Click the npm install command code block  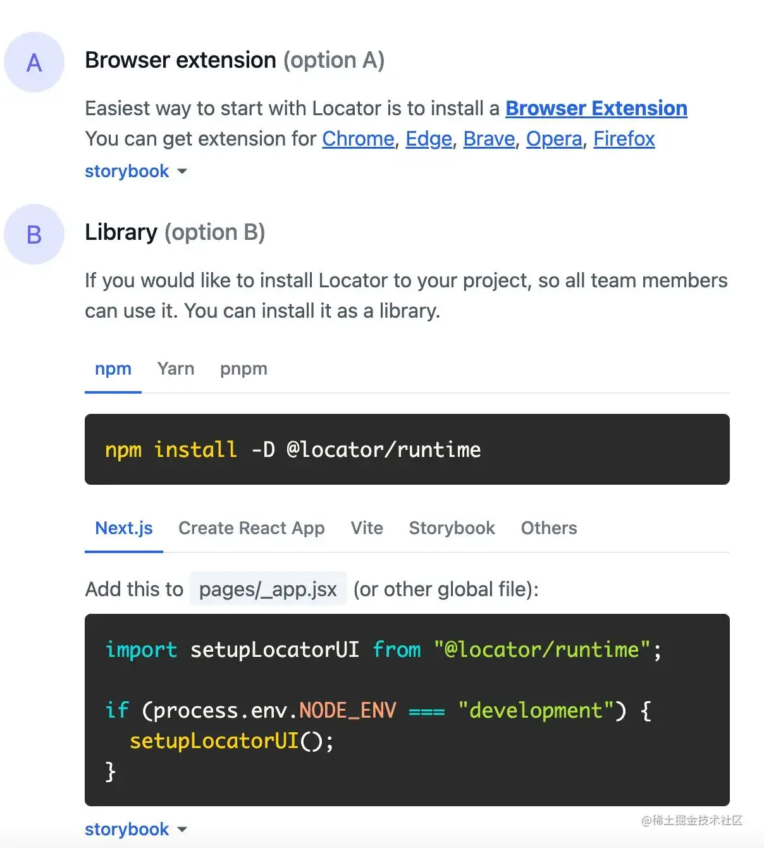pyautogui.click(x=407, y=449)
